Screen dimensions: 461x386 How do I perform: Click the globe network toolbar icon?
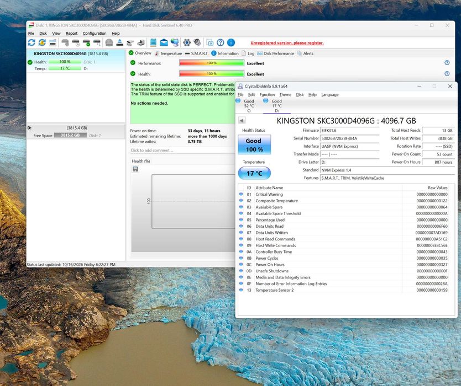(175, 42)
